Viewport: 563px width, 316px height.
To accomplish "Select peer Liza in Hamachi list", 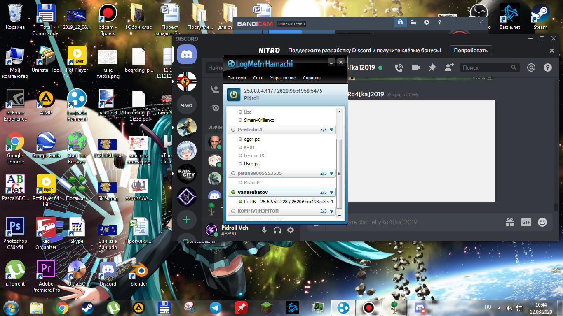I will coord(247,112).
